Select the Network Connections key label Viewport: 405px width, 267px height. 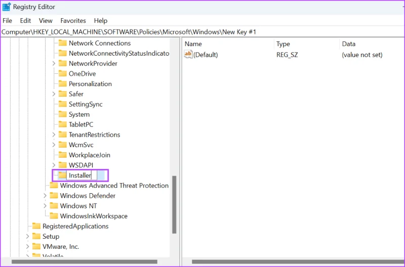click(100, 43)
